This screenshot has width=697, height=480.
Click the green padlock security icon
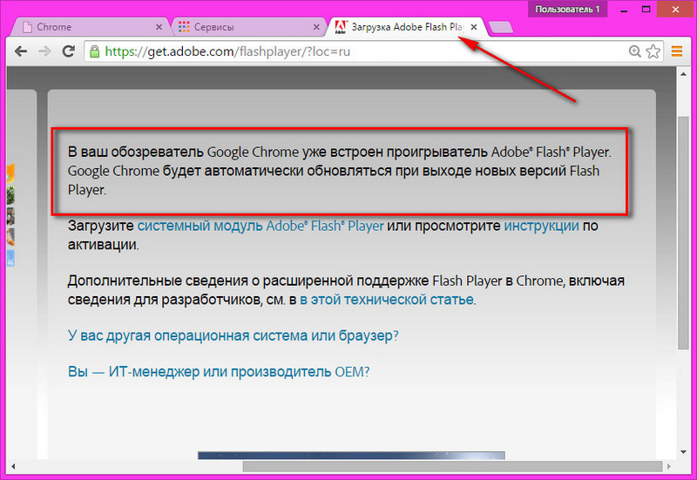coord(95,51)
